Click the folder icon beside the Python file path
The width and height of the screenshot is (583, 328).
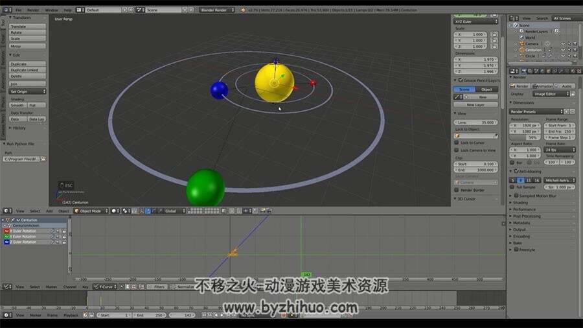coord(43,159)
